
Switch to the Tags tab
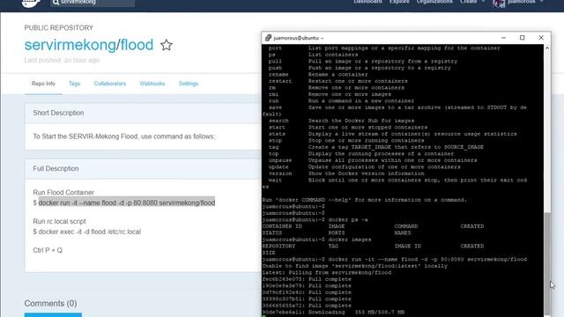click(74, 84)
